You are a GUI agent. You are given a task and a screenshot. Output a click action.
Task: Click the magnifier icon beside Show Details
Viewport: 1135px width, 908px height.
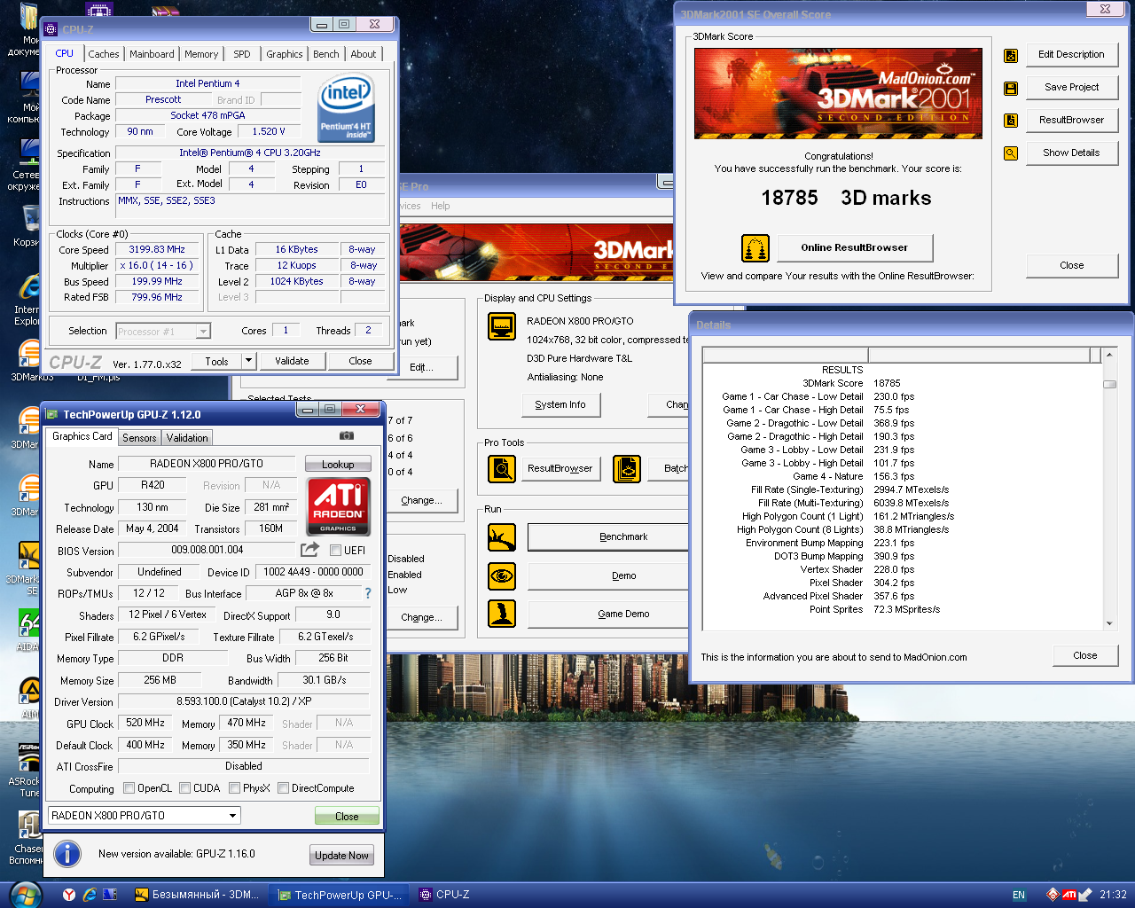[1010, 153]
